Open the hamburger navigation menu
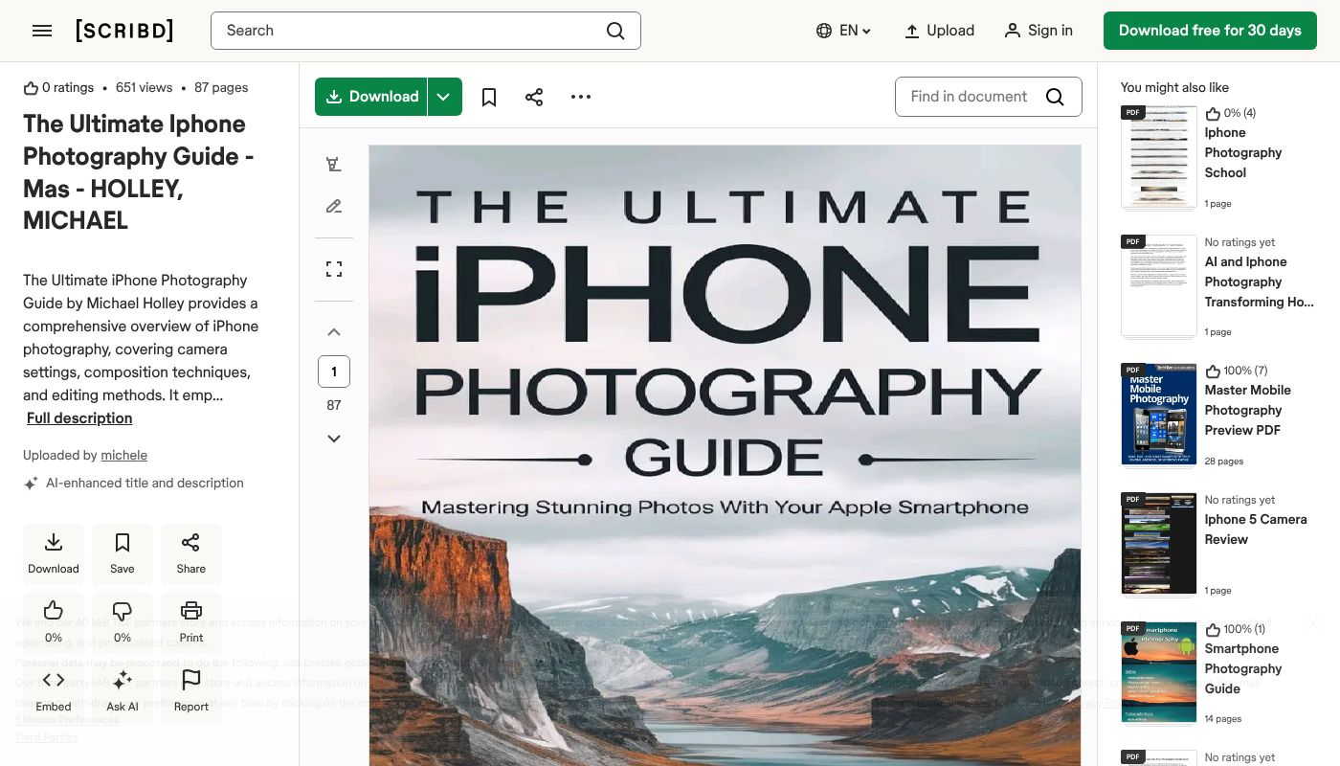1340x766 pixels. (42, 31)
